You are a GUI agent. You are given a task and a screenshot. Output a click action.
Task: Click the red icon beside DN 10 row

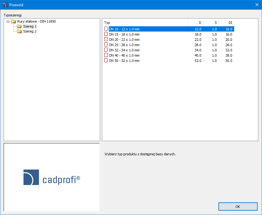(106, 29)
